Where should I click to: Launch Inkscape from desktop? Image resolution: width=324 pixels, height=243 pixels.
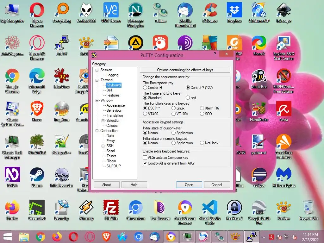[284, 13]
